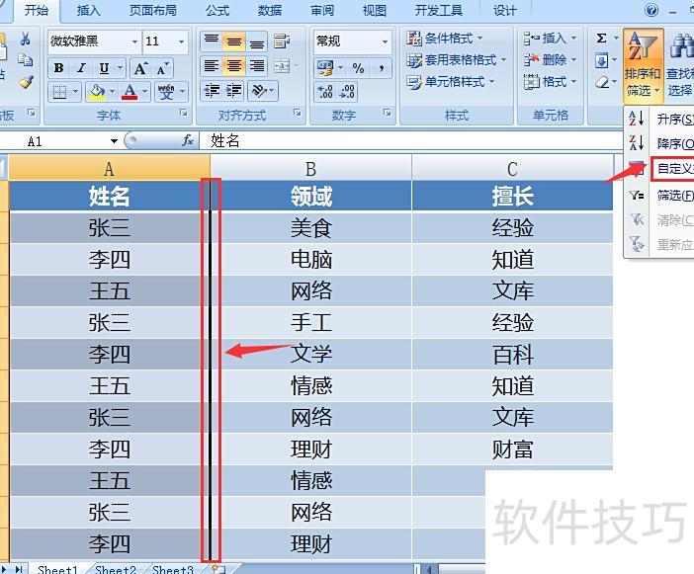Toggle Italic formatting
The width and height of the screenshot is (694, 574).
click(81, 68)
